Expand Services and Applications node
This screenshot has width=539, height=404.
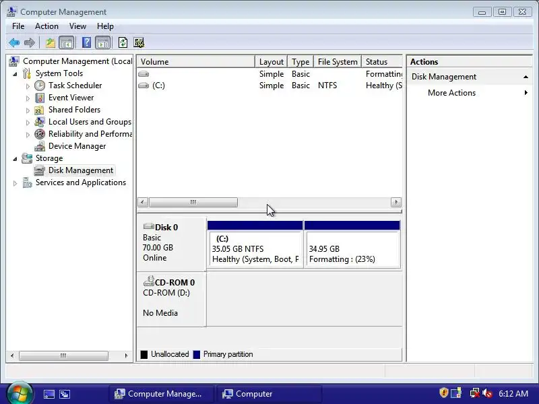click(x=15, y=183)
